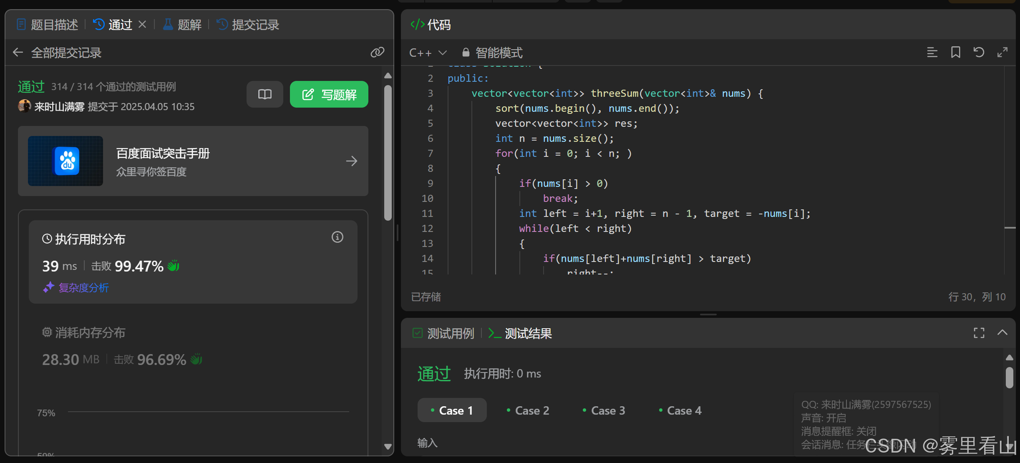Open the 测试用例 tab
The image size is (1020, 463).
444,333
